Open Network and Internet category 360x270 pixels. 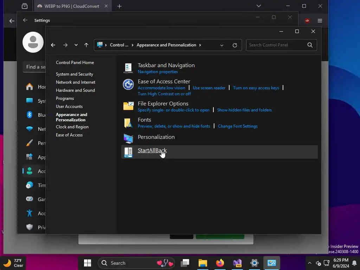(75, 82)
